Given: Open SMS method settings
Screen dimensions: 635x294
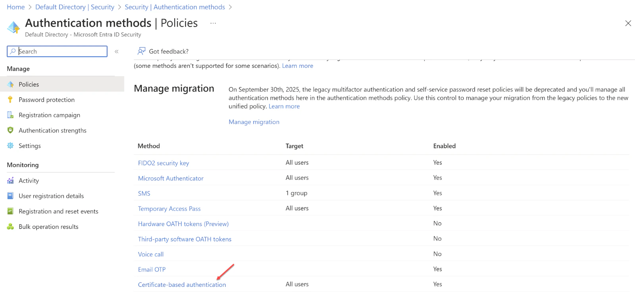Looking at the screenshot, I should click(x=144, y=193).
